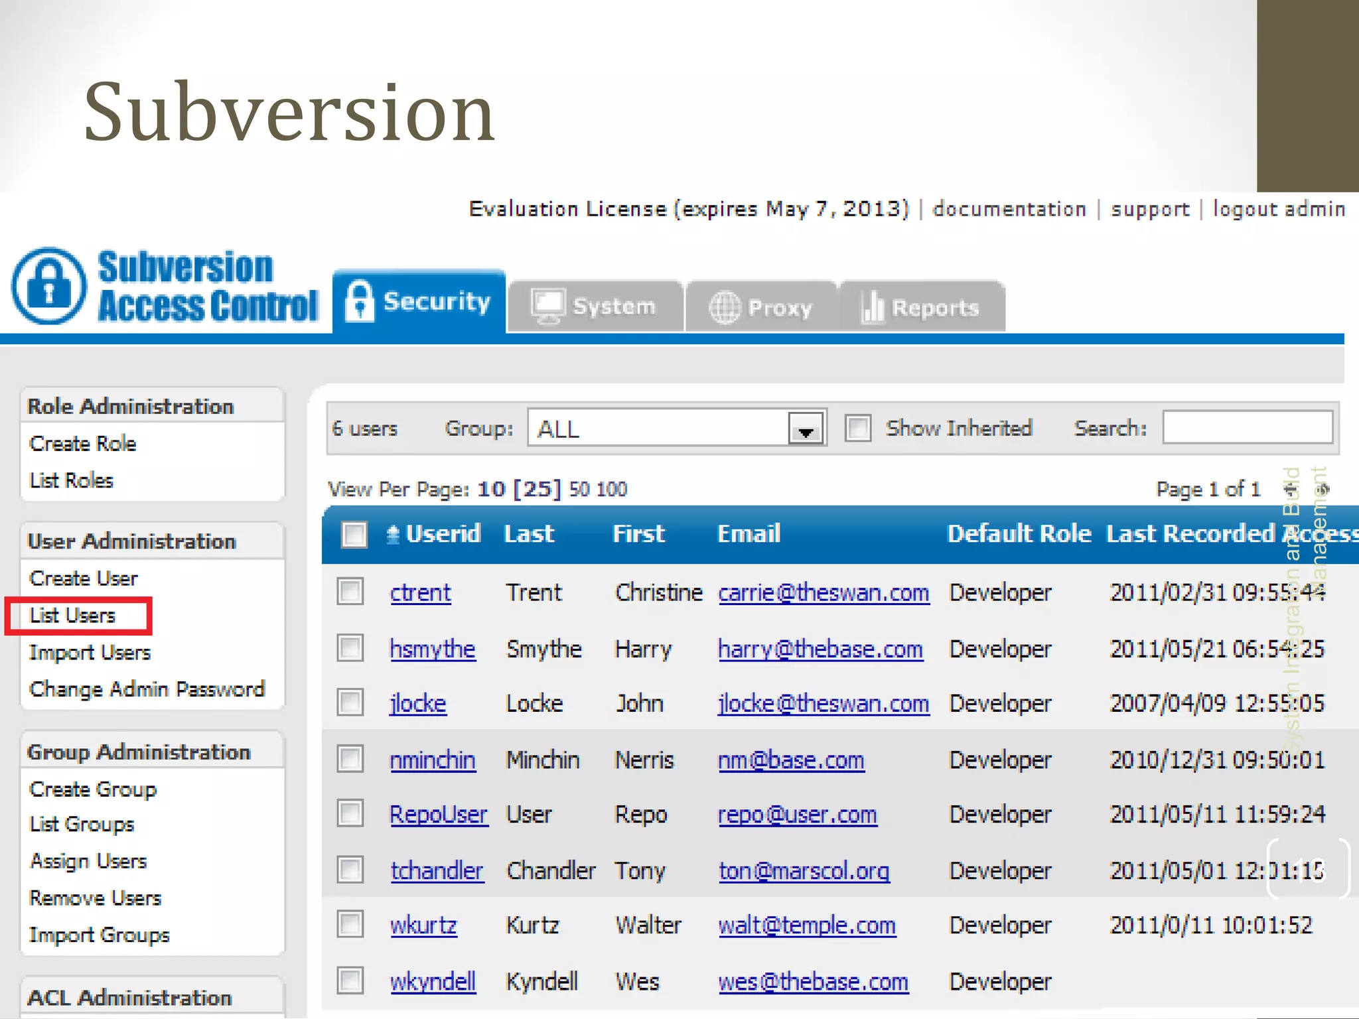Viewport: 1359px width, 1019px height.
Task: Open Import Users in sidebar
Action: [x=90, y=653]
